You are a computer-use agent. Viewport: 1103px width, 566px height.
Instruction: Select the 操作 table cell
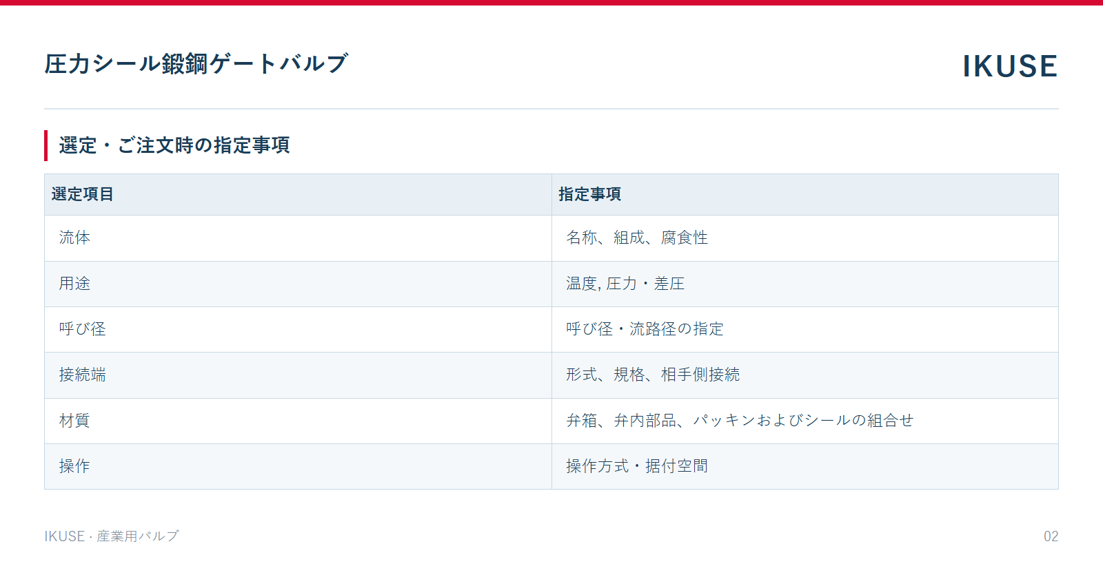pos(298,466)
